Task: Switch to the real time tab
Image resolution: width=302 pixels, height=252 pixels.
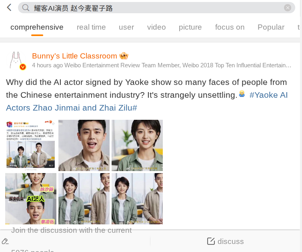Action: (91, 27)
